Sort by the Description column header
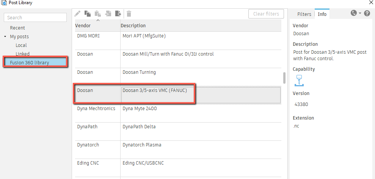Screen dimensions: 375x179 point(133,25)
